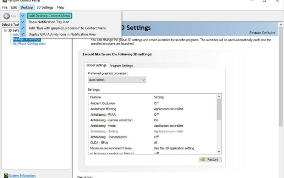Select Antialiasing - Transparency feature row
Screen dimensions: 284x178
pos(152,137)
